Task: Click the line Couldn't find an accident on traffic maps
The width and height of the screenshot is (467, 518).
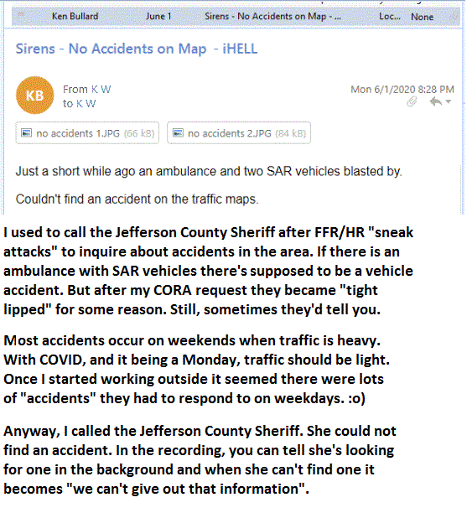Action: click(137, 199)
